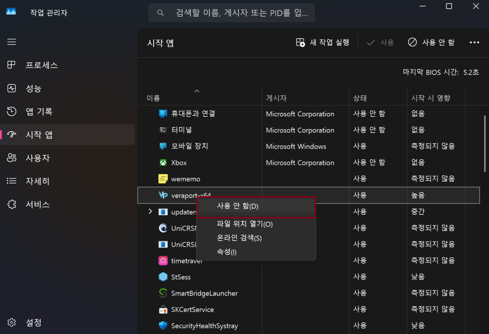Image resolution: width=489 pixels, height=334 pixels.
Task: Click the SmartBridgeLauncher icon
Action: coord(163,293)
